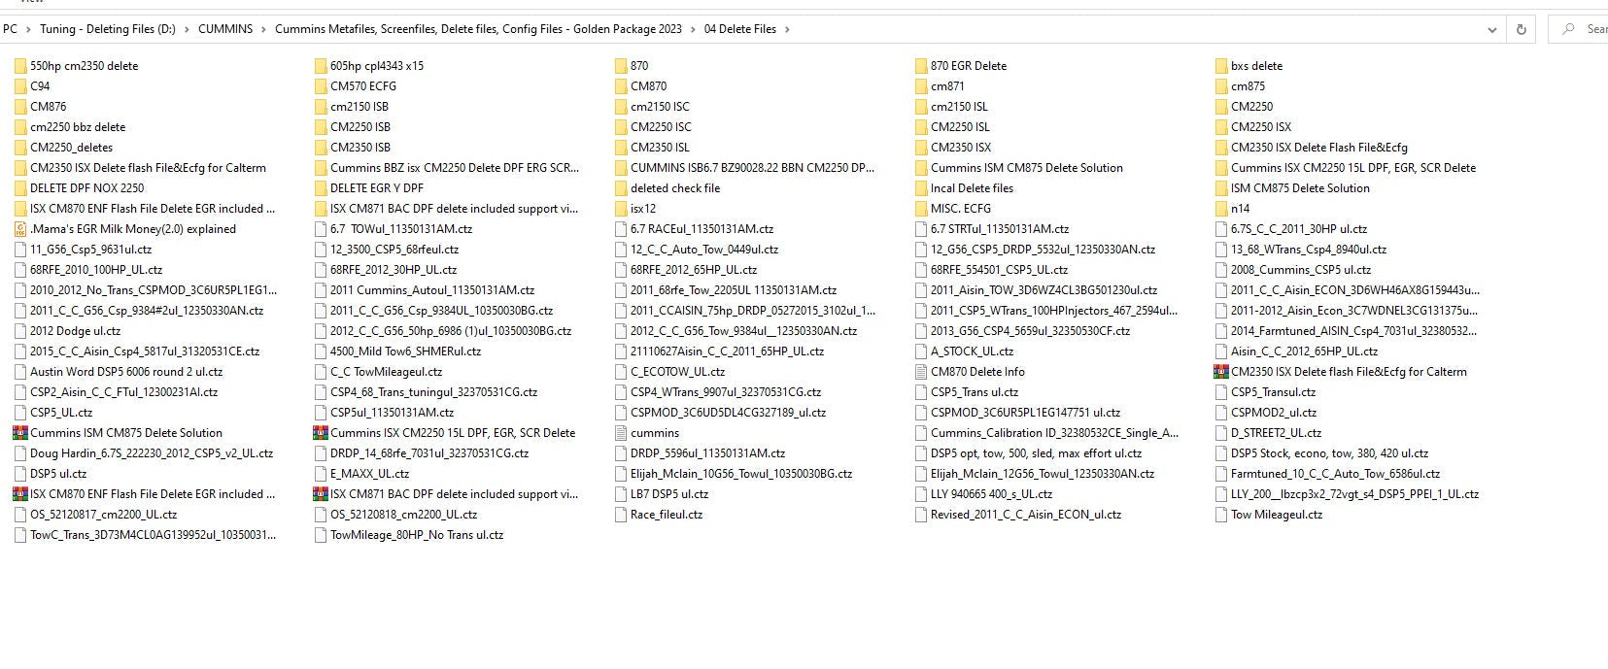Image resolution: width=1608 pixels, height=669 pixels.
Task: Select the CM870 Delete Info text file icon
Action: 922,372
